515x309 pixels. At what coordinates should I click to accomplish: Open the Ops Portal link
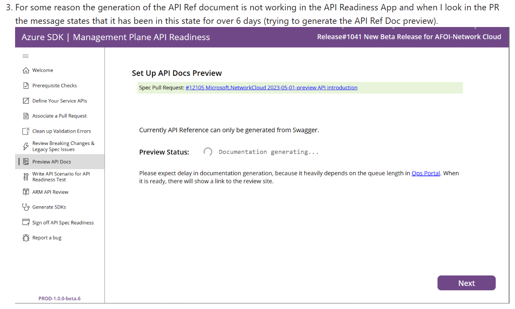click(426, 173)
